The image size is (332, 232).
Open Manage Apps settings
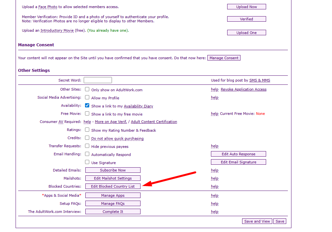pyautogui.click(x=113, y=195)
